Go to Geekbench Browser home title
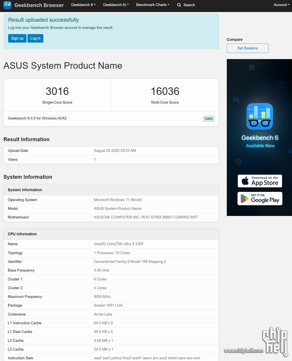Viewport: 292px width, 361px height. [39, 5]
